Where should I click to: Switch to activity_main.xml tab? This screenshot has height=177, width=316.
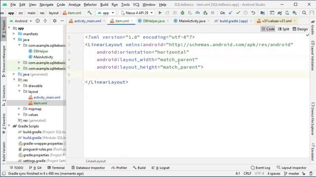[87, 21]
